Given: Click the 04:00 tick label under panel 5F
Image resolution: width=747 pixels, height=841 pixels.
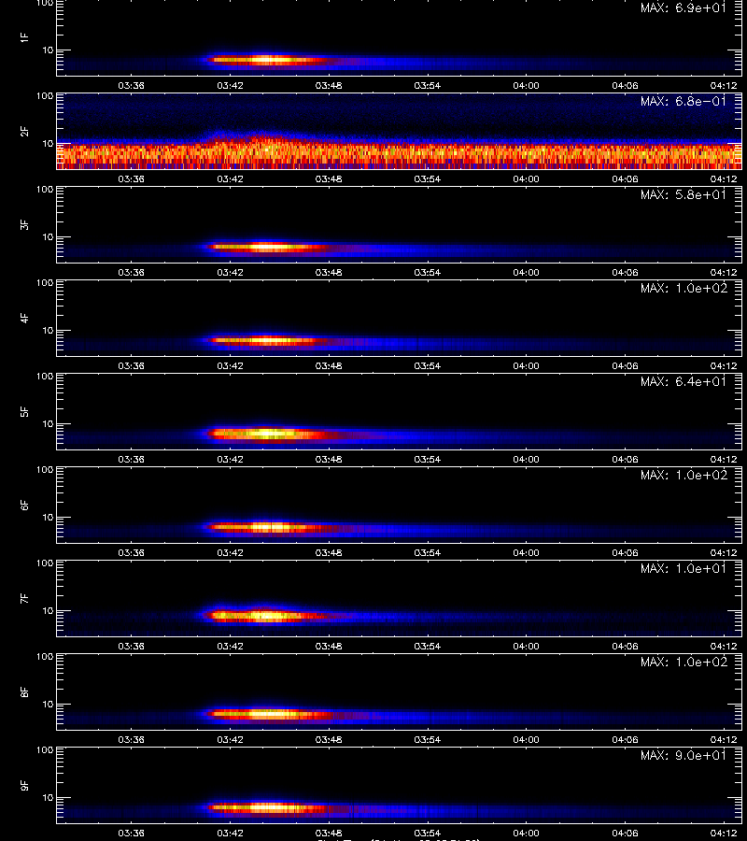Looking at the screenshot, I should click(526, 460).
